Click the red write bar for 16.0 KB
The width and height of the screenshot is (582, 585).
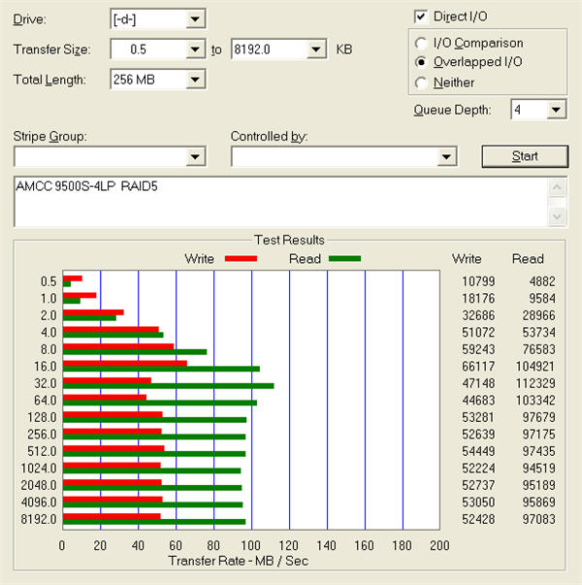pyautogui.click(x=125, y=364)
